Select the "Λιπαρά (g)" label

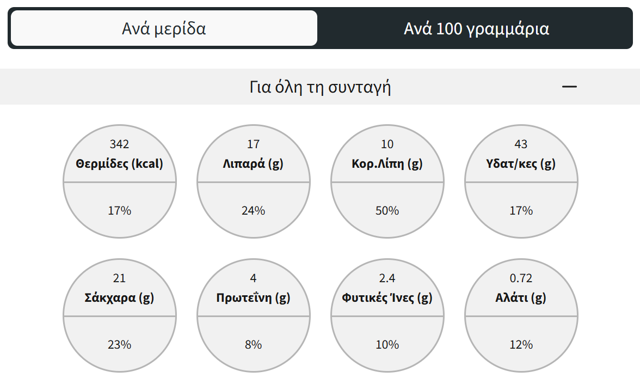pyautogui.click(x=253, y=163)
